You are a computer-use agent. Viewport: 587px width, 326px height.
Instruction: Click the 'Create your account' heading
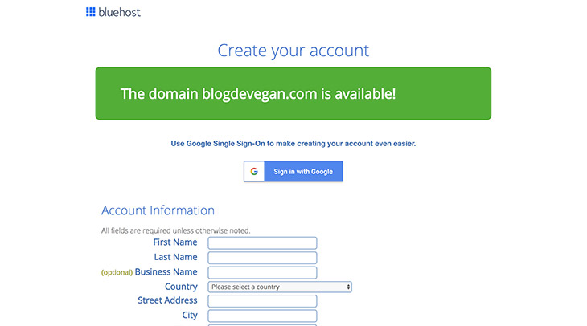(x=293, y=51)
